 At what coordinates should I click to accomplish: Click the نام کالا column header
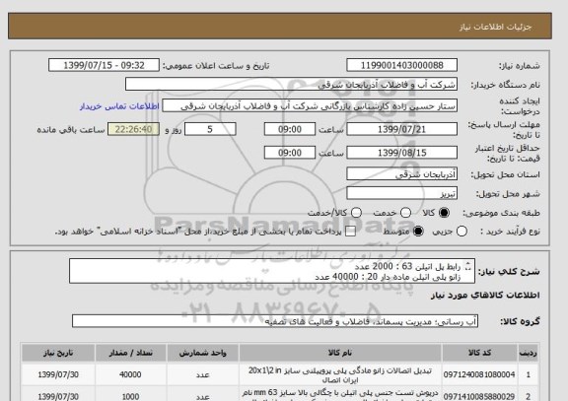coord(340,353)
